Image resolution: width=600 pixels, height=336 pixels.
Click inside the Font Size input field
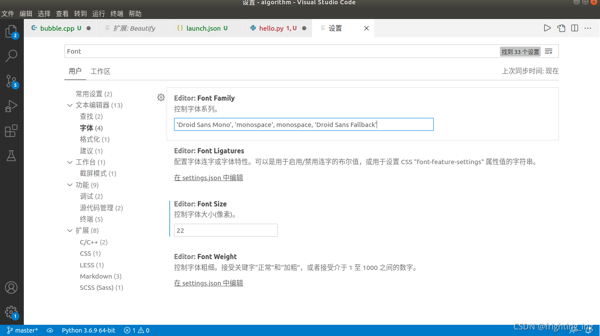tap(226, 230)
